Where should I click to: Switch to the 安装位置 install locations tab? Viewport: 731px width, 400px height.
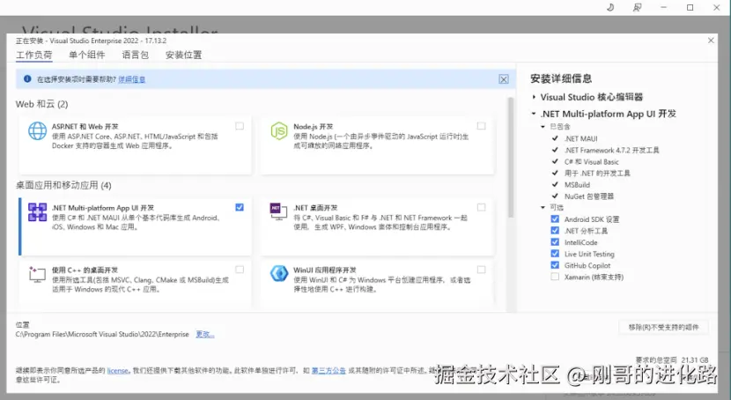184,55
